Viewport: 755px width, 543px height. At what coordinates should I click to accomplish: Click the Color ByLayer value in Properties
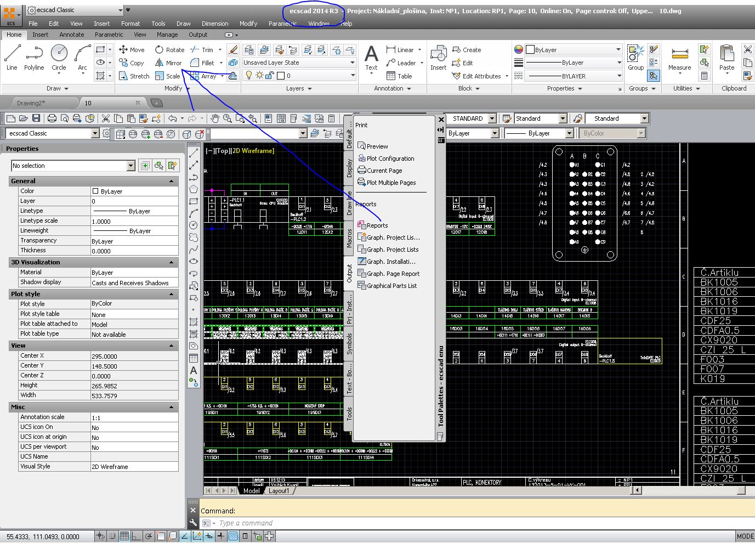tap(134, 191)
